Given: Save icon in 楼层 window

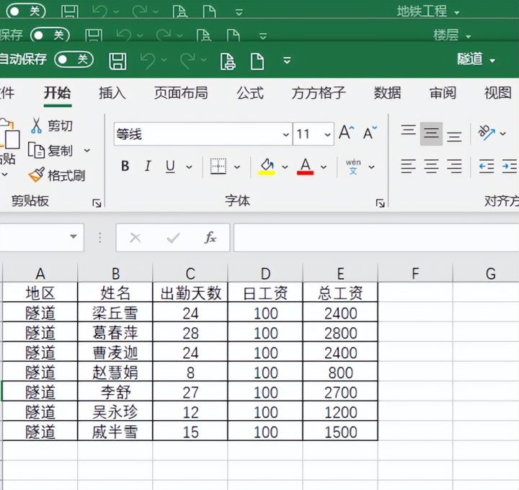Looking at the screenshot, I should point(94,36).
